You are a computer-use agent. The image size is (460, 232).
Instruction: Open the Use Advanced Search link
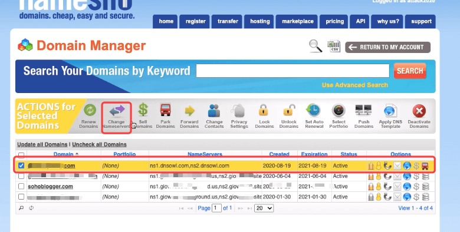[354, 85]
